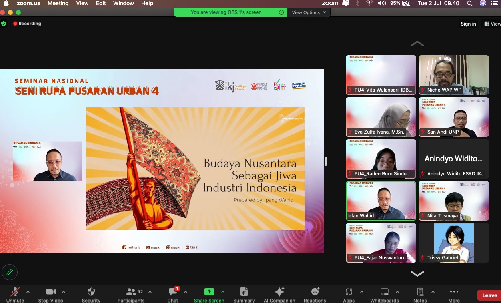Open the Meeting menu in the menu bar
Viewport: 501px width, 303px height.
58,3
